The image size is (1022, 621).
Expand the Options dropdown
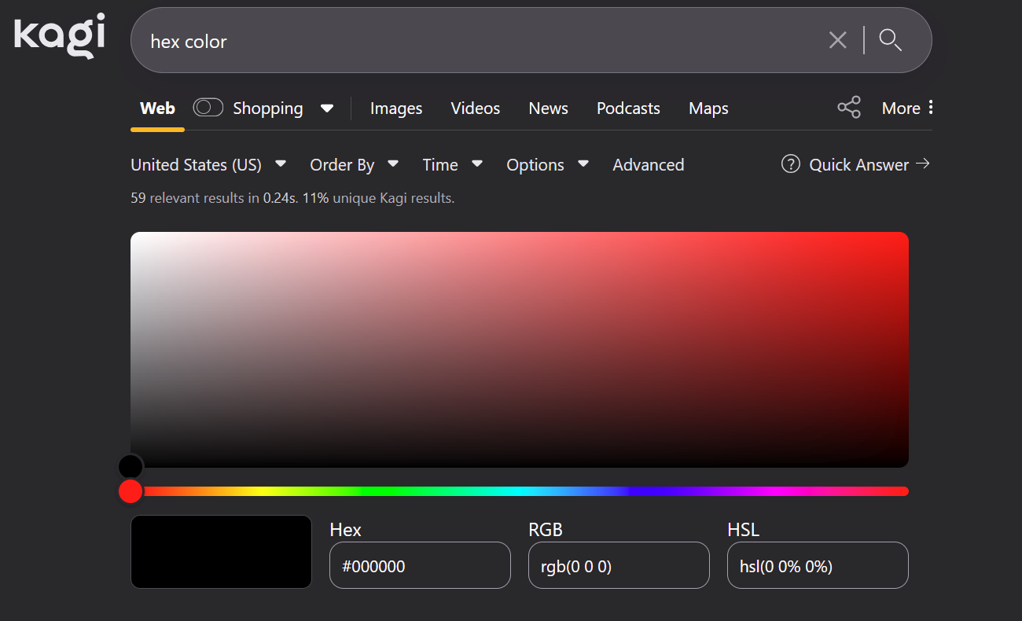click(547, 165)
